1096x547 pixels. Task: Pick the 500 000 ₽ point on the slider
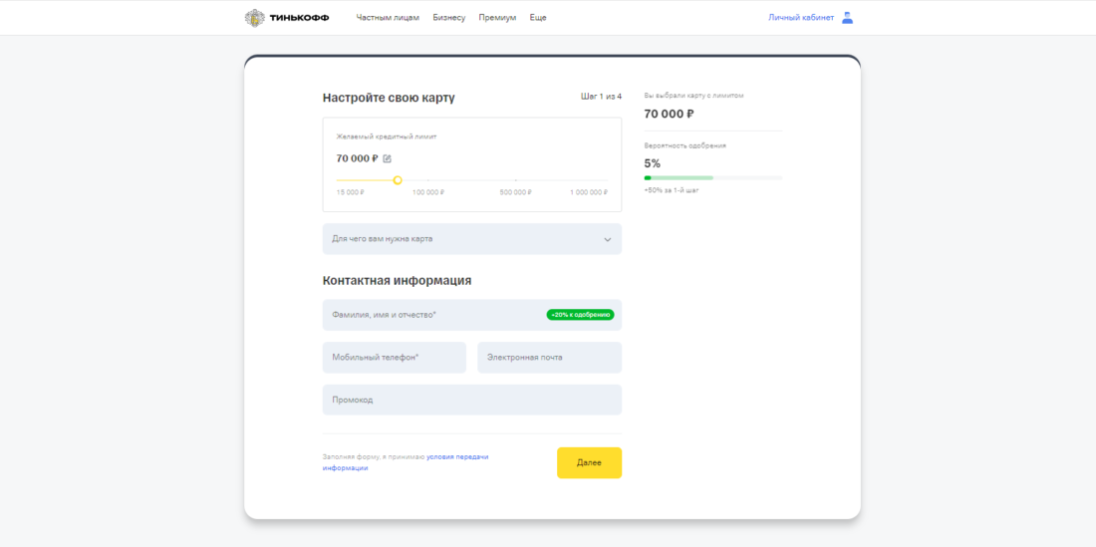(515, 180)
